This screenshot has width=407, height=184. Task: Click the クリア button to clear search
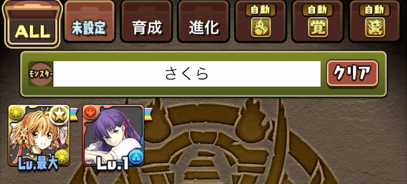(352, 74)
